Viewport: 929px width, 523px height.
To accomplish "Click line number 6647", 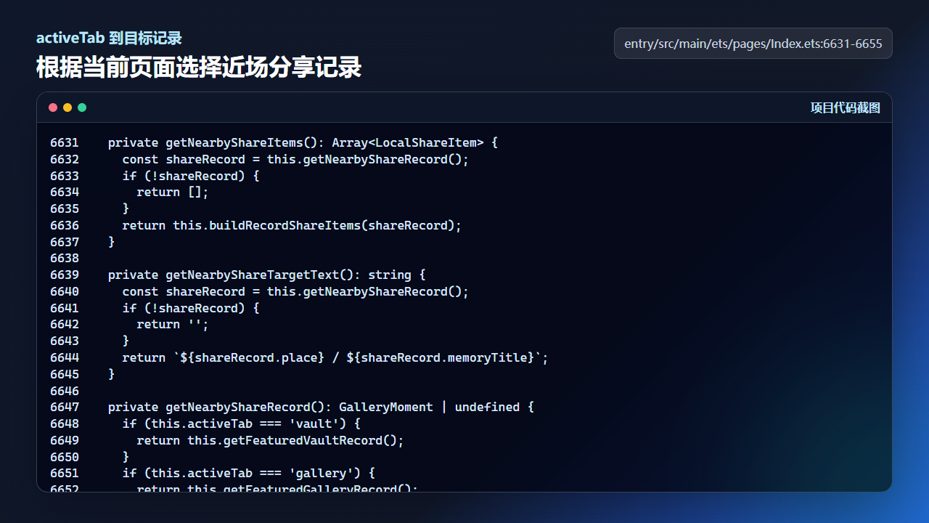I will pos(65,408).
